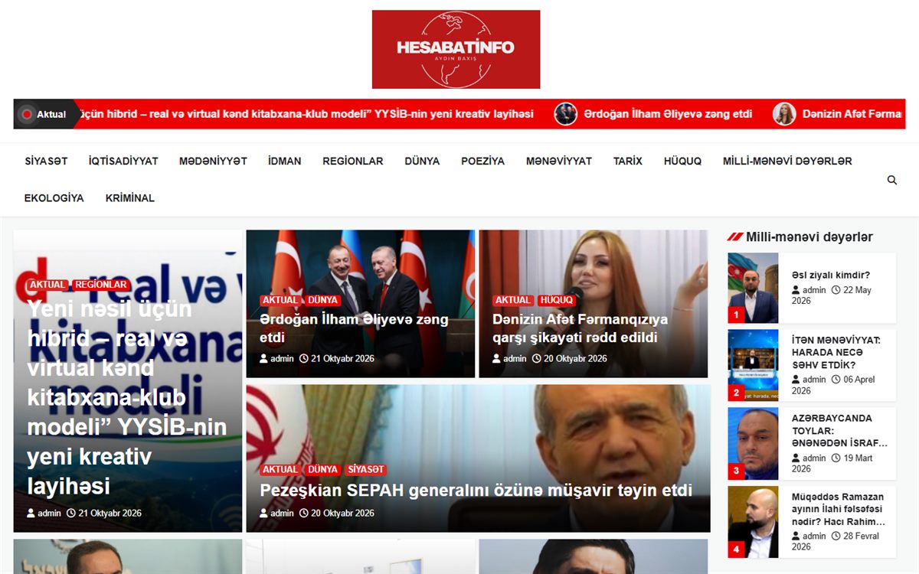Viewport: 919px width, 574px height.
Task: Open DÜNYA menu section
Action: 422,161
